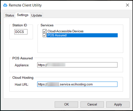Close the Remote Client Utility window

(127, 5)
